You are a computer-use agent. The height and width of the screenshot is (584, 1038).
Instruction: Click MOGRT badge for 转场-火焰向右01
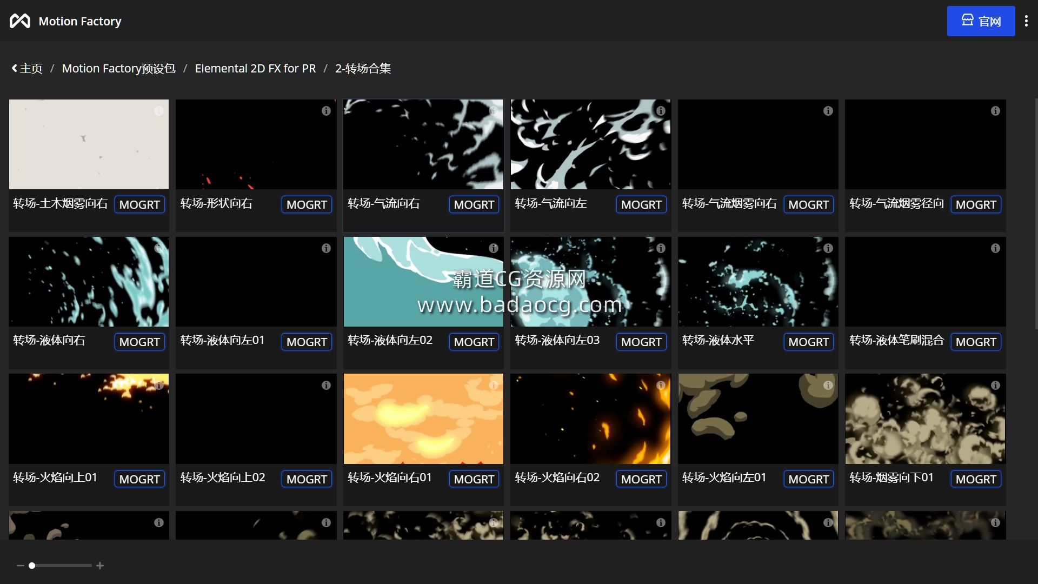(474, 479)
